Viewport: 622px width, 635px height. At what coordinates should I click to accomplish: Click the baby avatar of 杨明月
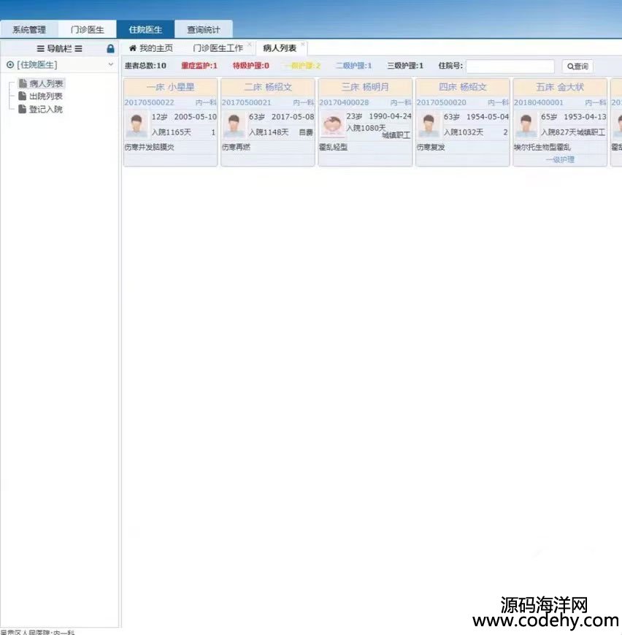tap(332, 125)
